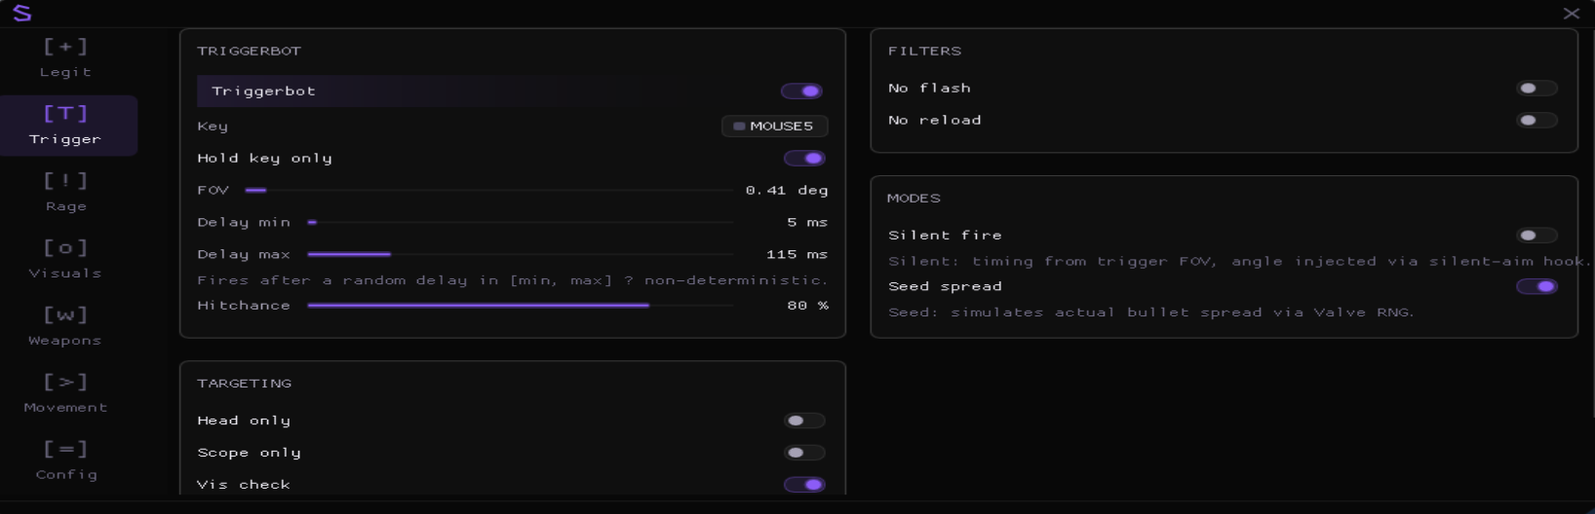Click the Delay max slider bar
The image size is (1595, 514).
[521, 254]
